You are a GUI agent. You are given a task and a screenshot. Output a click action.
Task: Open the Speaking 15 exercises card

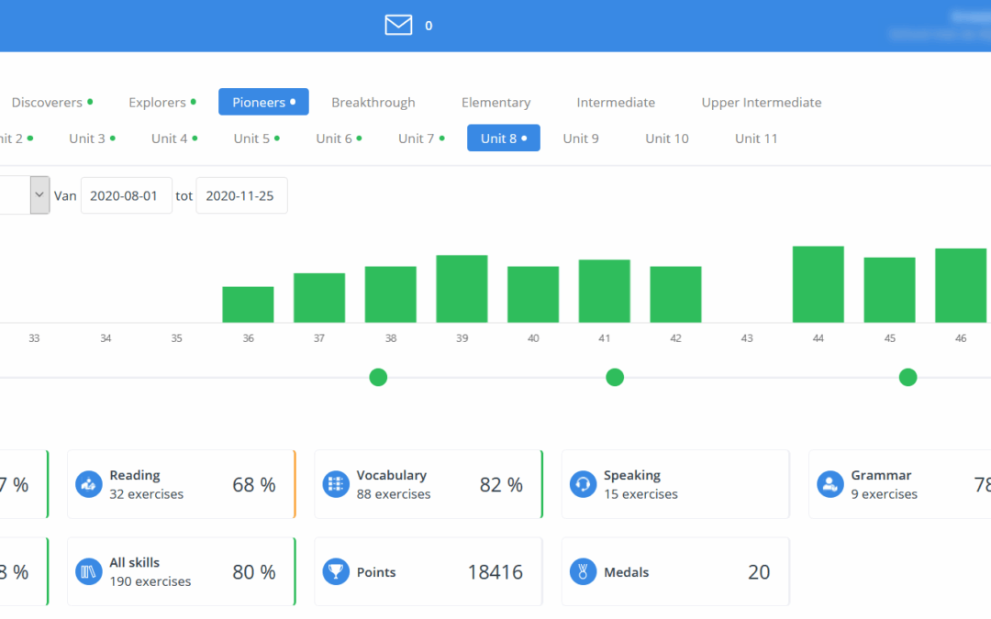click(x=675, y=484)
